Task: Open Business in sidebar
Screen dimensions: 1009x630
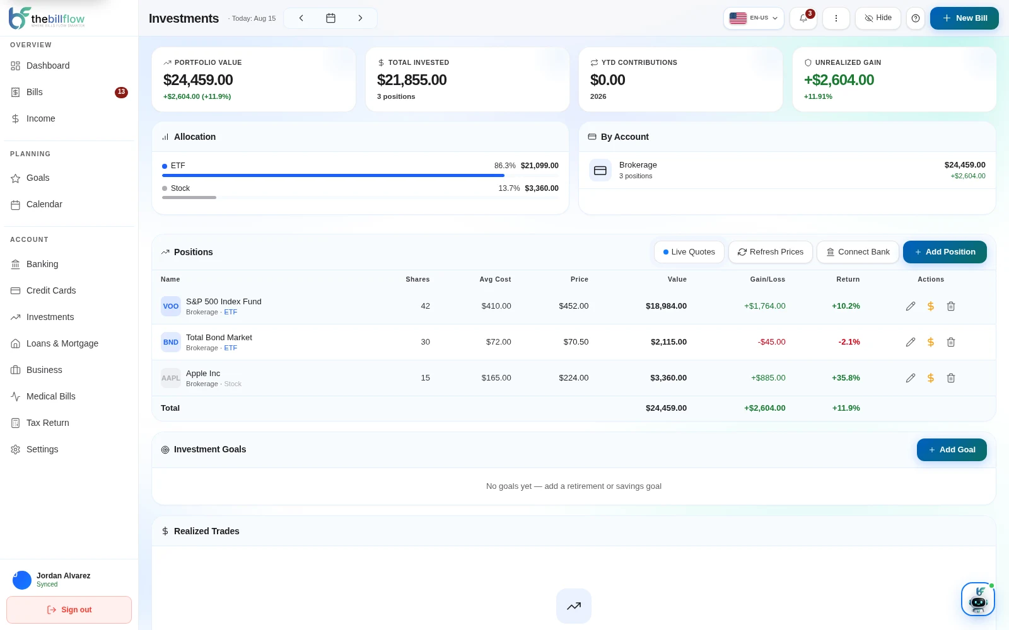Action: click(69, 370)
